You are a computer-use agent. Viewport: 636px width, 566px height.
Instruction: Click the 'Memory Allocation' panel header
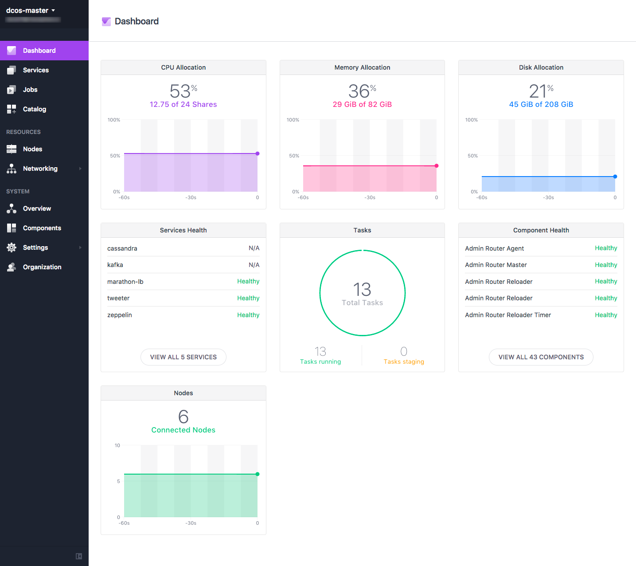363,67
